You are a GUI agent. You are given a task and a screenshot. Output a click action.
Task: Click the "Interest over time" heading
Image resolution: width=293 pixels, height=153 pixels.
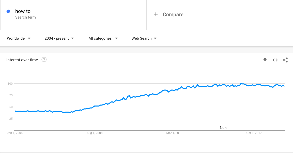(x=22, y=60)
